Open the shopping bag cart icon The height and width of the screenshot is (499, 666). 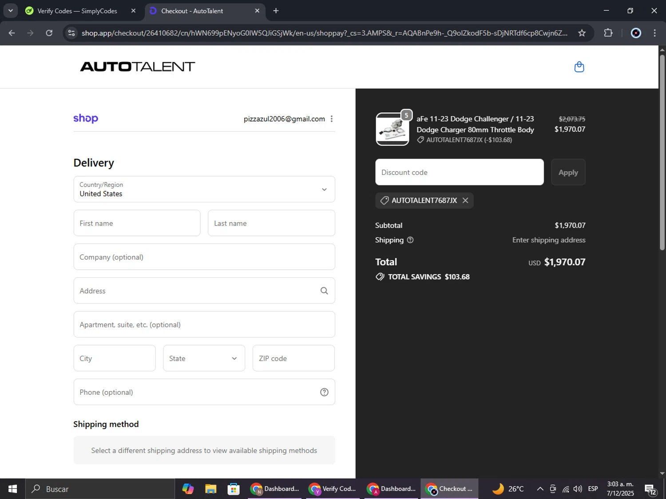pos(579,67)
